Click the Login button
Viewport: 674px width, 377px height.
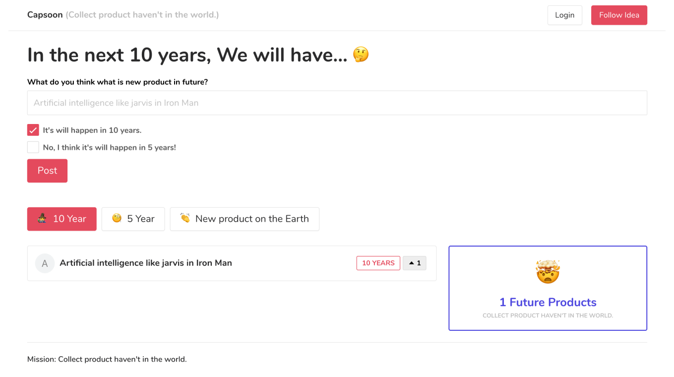(564, 15)
